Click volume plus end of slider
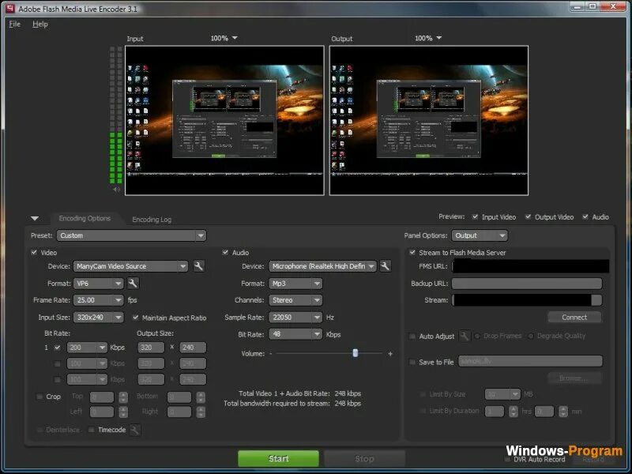 pos(390,353)
